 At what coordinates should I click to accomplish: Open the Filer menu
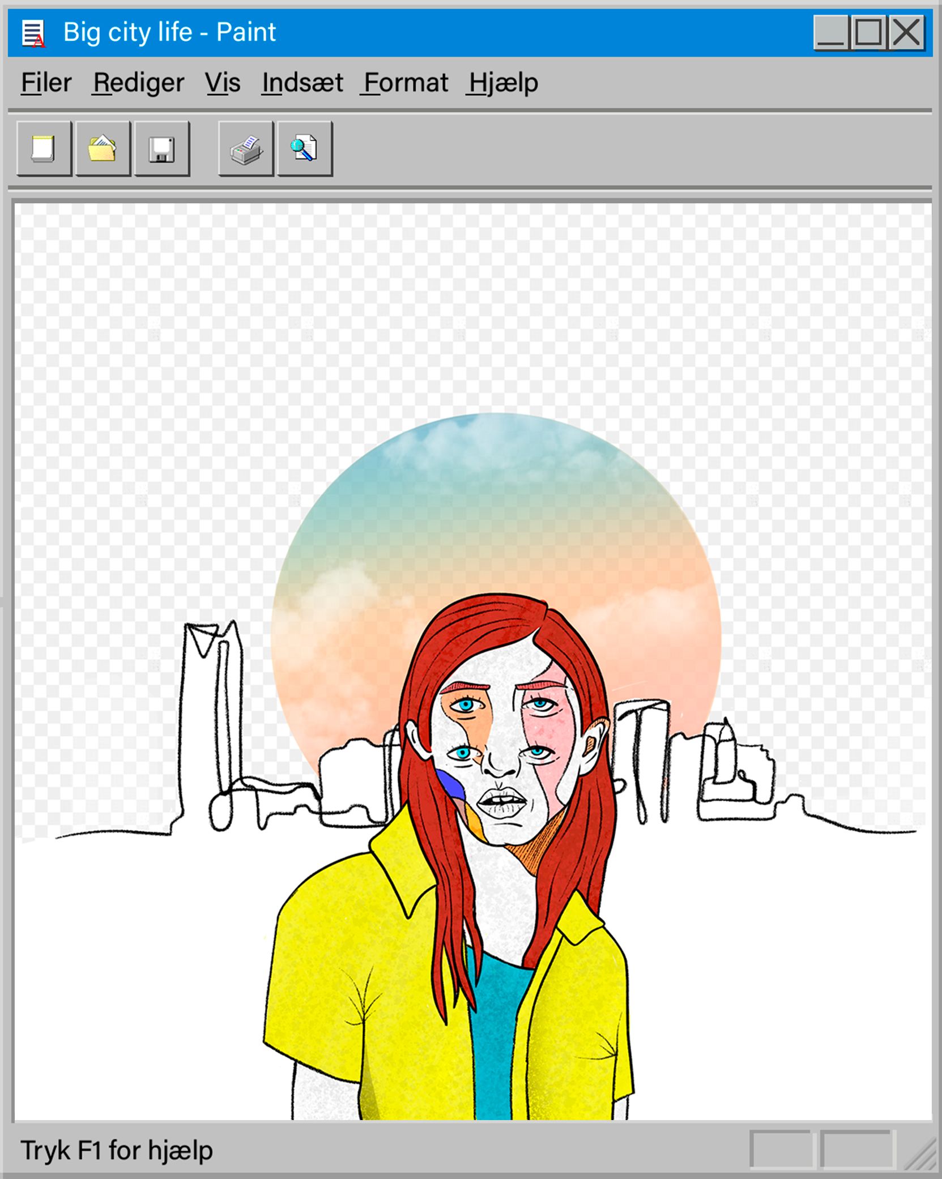(46, 83)
